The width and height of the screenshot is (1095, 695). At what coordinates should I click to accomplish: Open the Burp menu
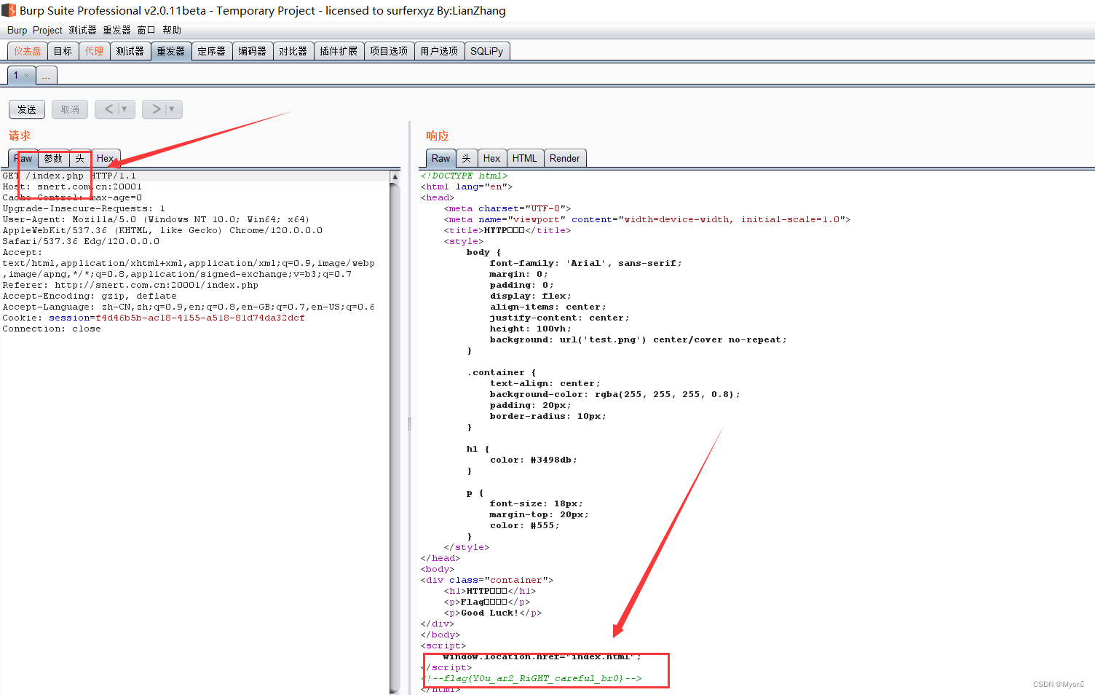17,30
